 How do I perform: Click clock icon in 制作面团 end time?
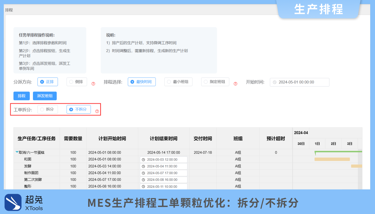pyautogui.click(x=143, y=173)
